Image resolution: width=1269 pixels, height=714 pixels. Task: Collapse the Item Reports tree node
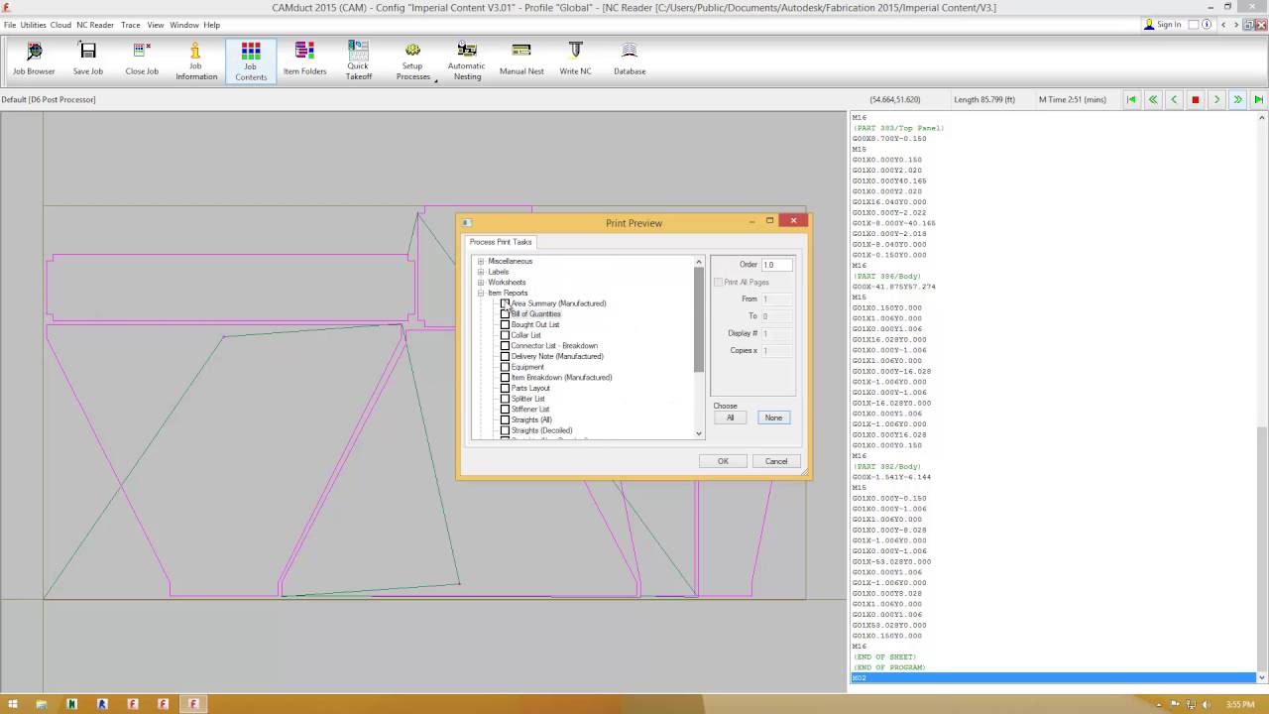point(481,293)
